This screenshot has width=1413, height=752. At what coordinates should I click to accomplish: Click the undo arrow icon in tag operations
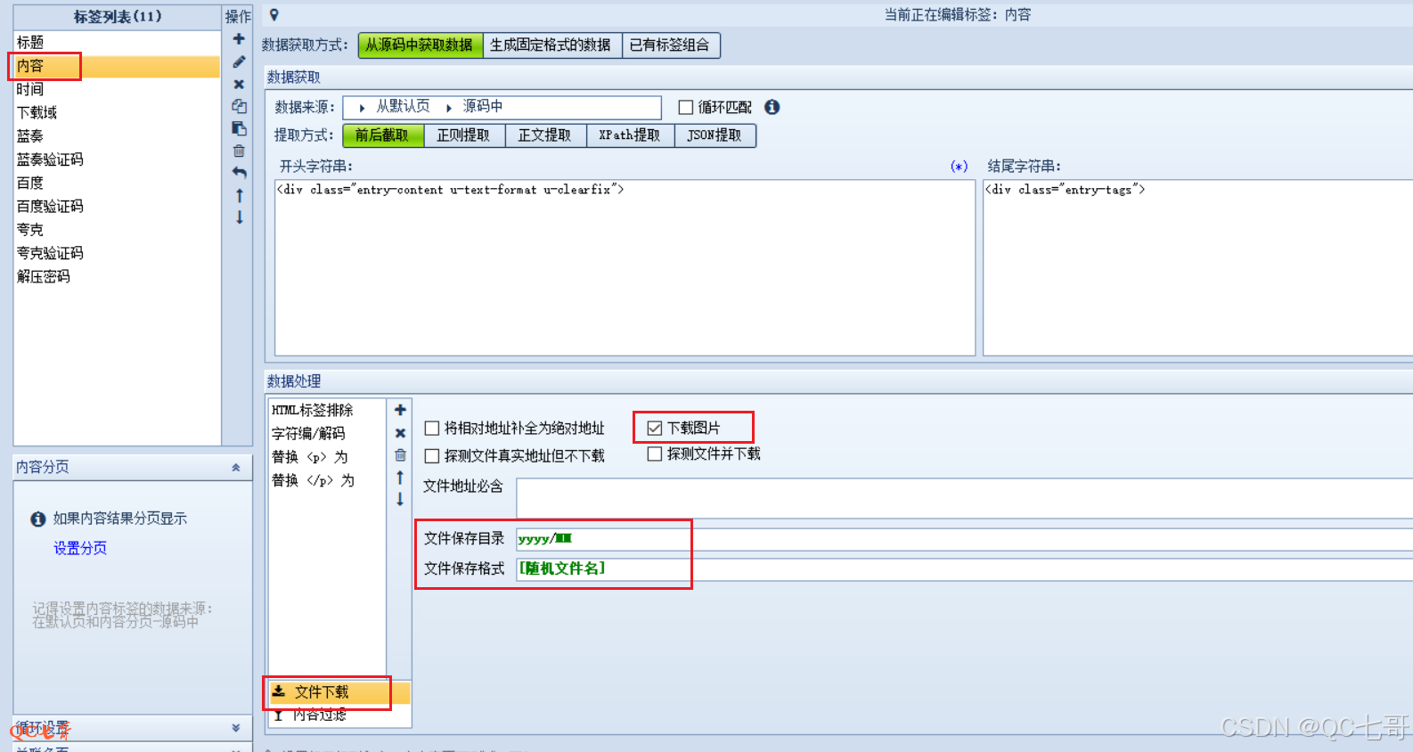pos(239,173)
